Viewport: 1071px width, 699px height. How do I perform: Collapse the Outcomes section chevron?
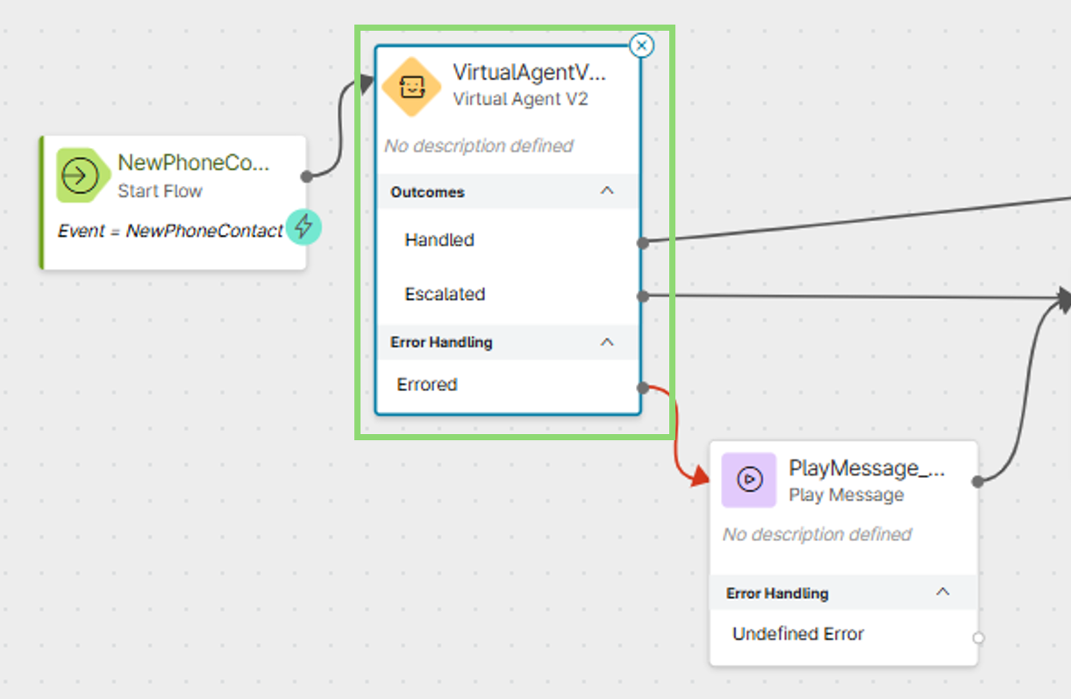606,191
